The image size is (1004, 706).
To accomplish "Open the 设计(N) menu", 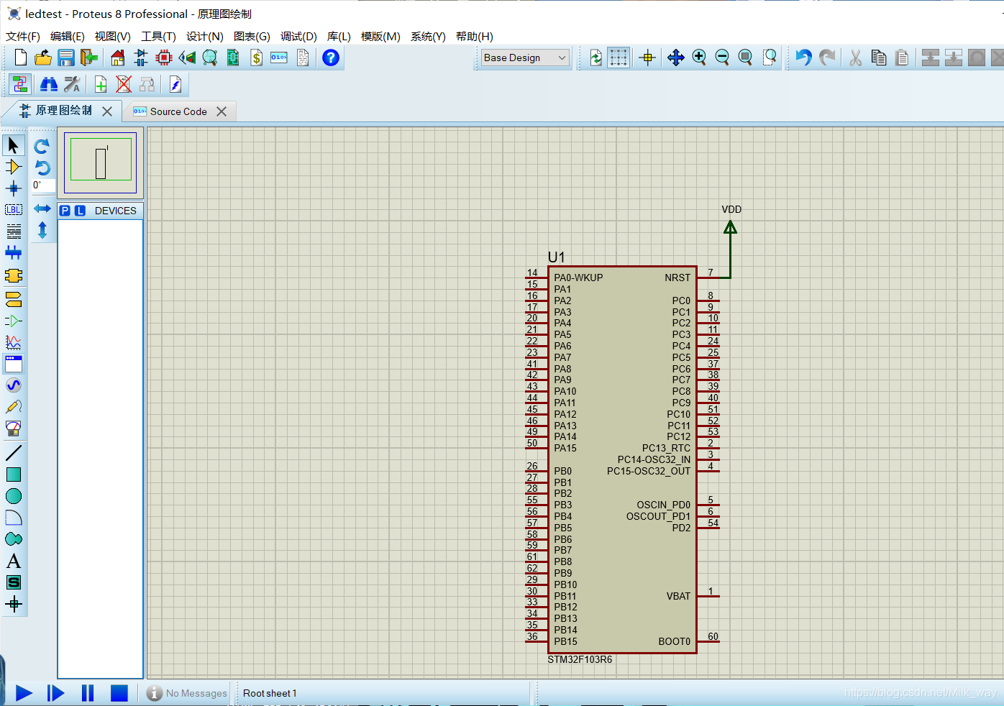I will [205, 36].
